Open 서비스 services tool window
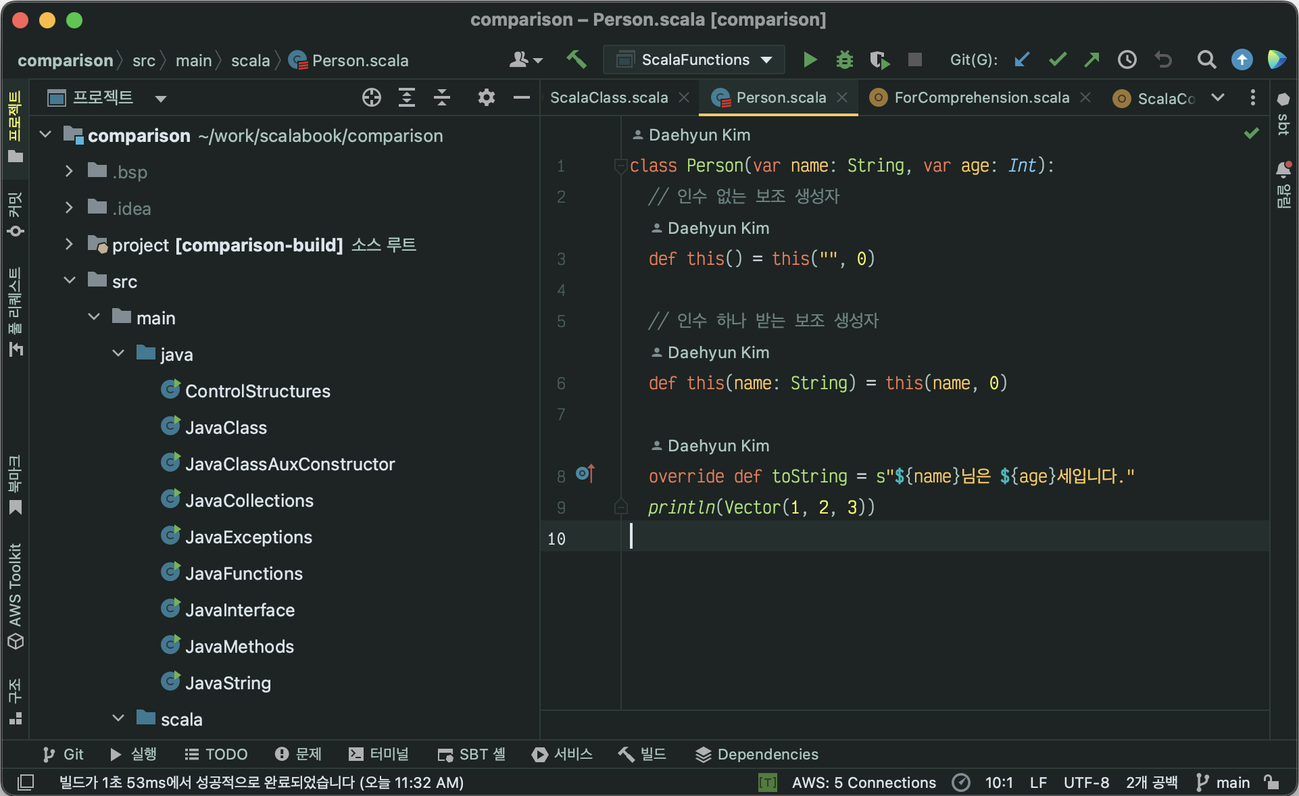 [x=562, y=754]
